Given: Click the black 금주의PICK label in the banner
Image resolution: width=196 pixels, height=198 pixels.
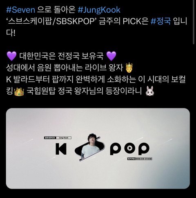Looking at the screenshot, I should click(x=50, y=138).
